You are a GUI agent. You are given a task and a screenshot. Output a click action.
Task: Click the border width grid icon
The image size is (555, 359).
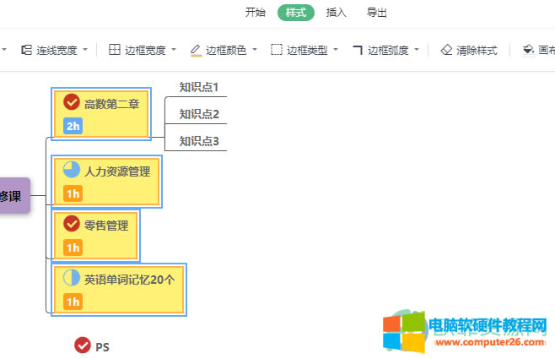point(115,51)
